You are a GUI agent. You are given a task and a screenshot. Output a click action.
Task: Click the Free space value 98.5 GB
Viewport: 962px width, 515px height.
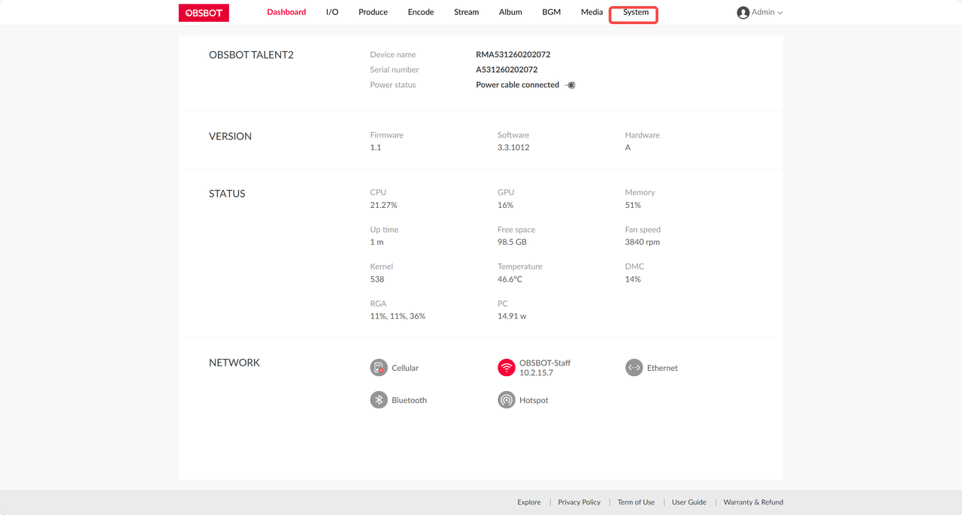click(512, 242)
